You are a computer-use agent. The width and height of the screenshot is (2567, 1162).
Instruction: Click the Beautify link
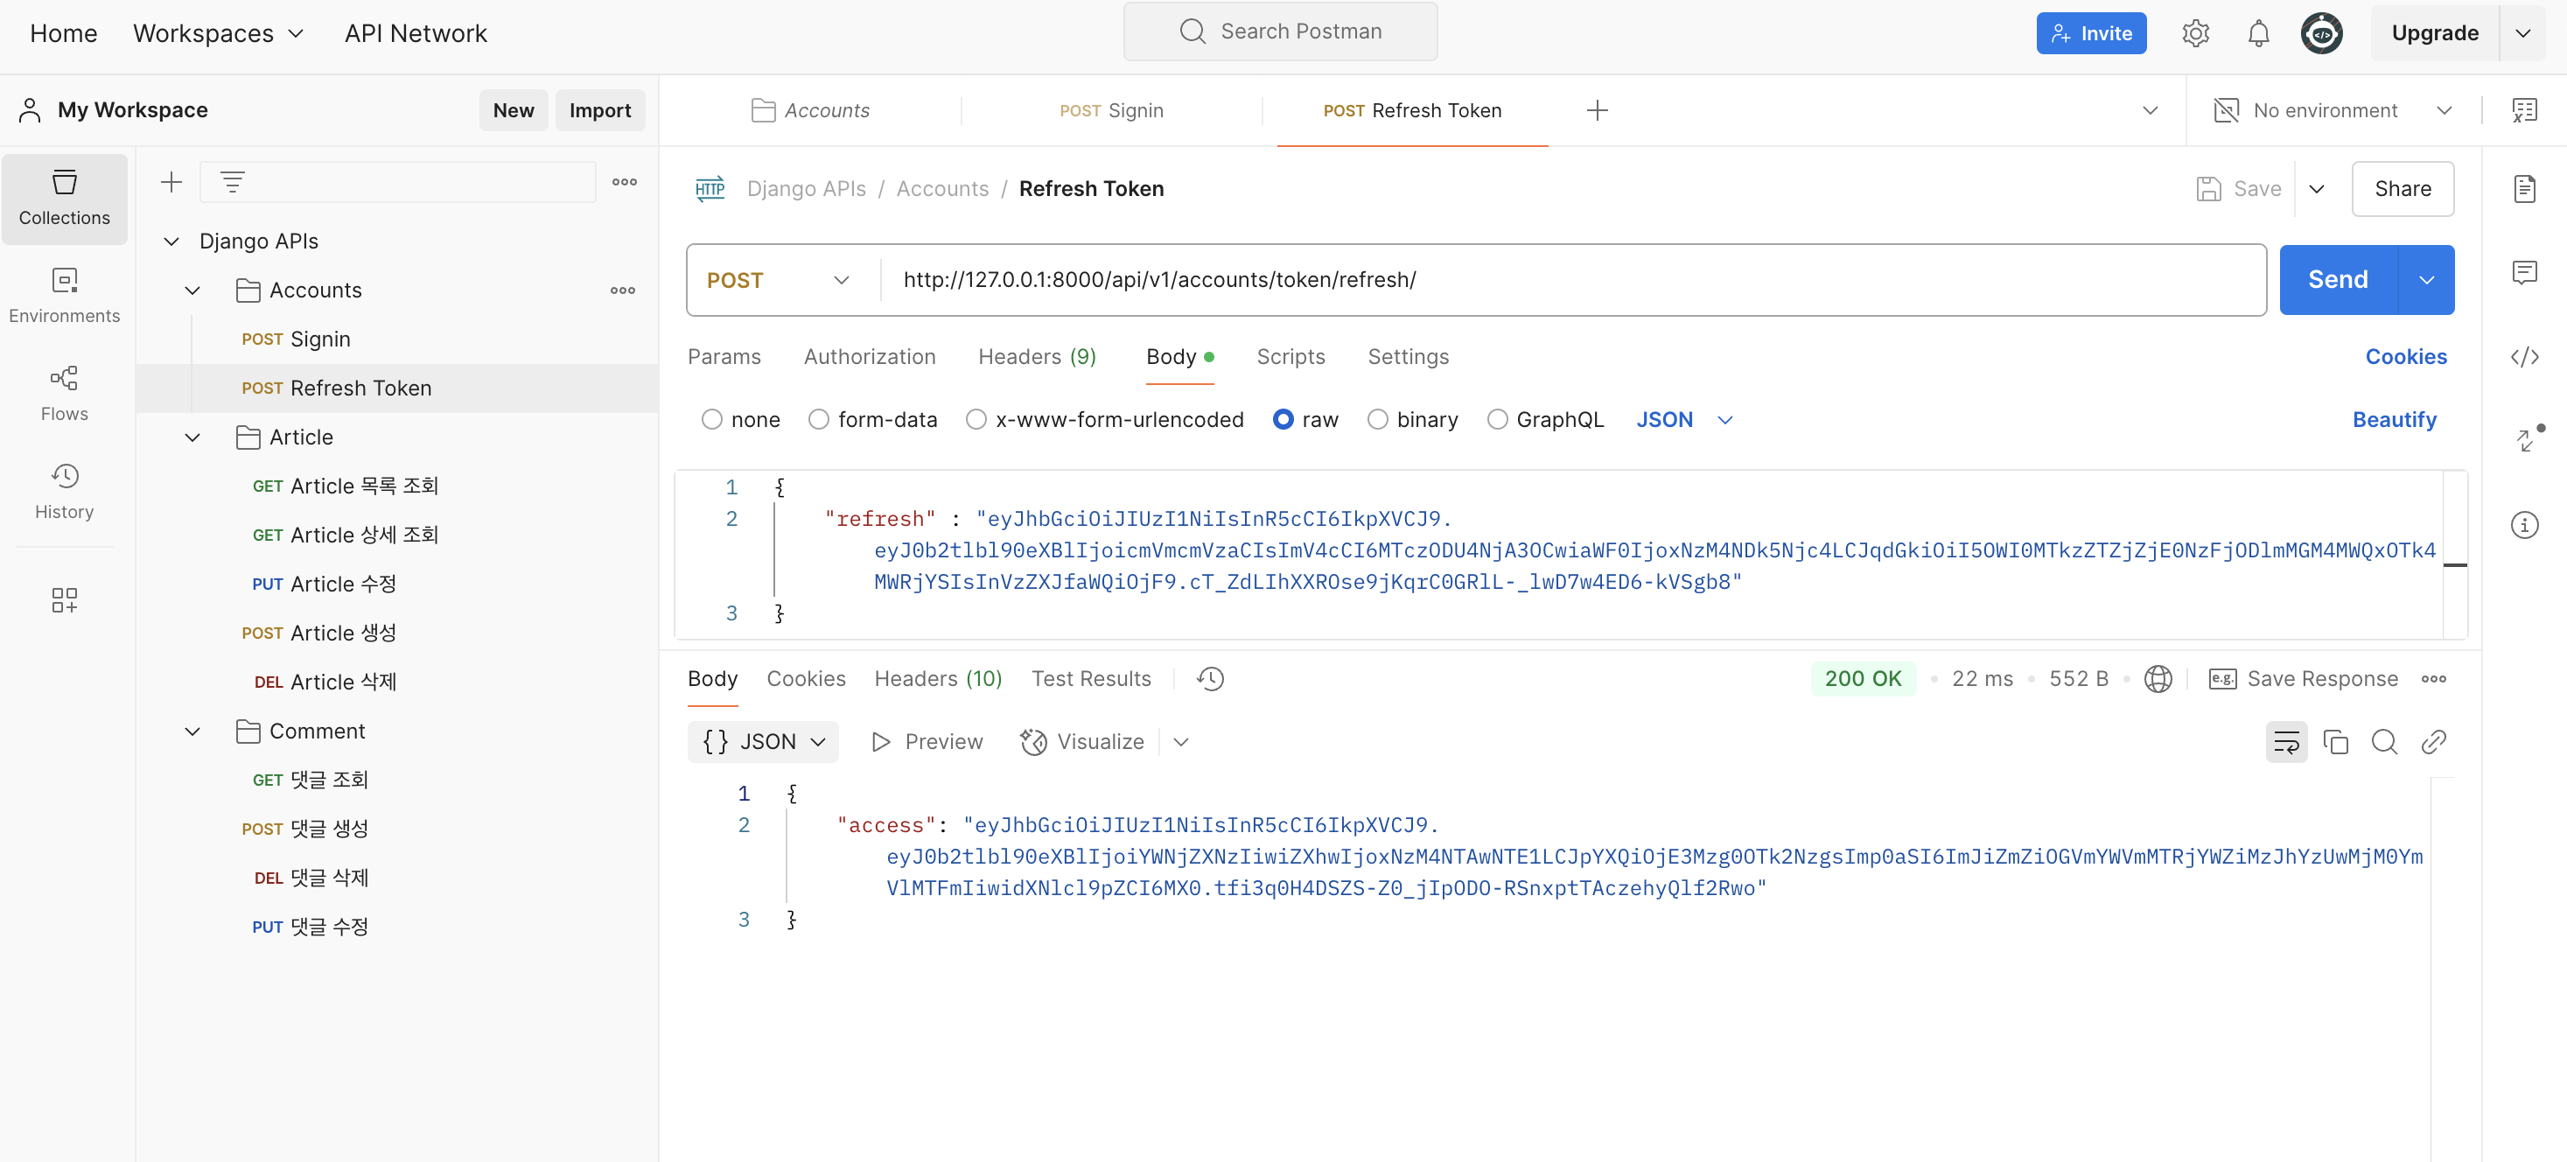tap(2394, 419)
